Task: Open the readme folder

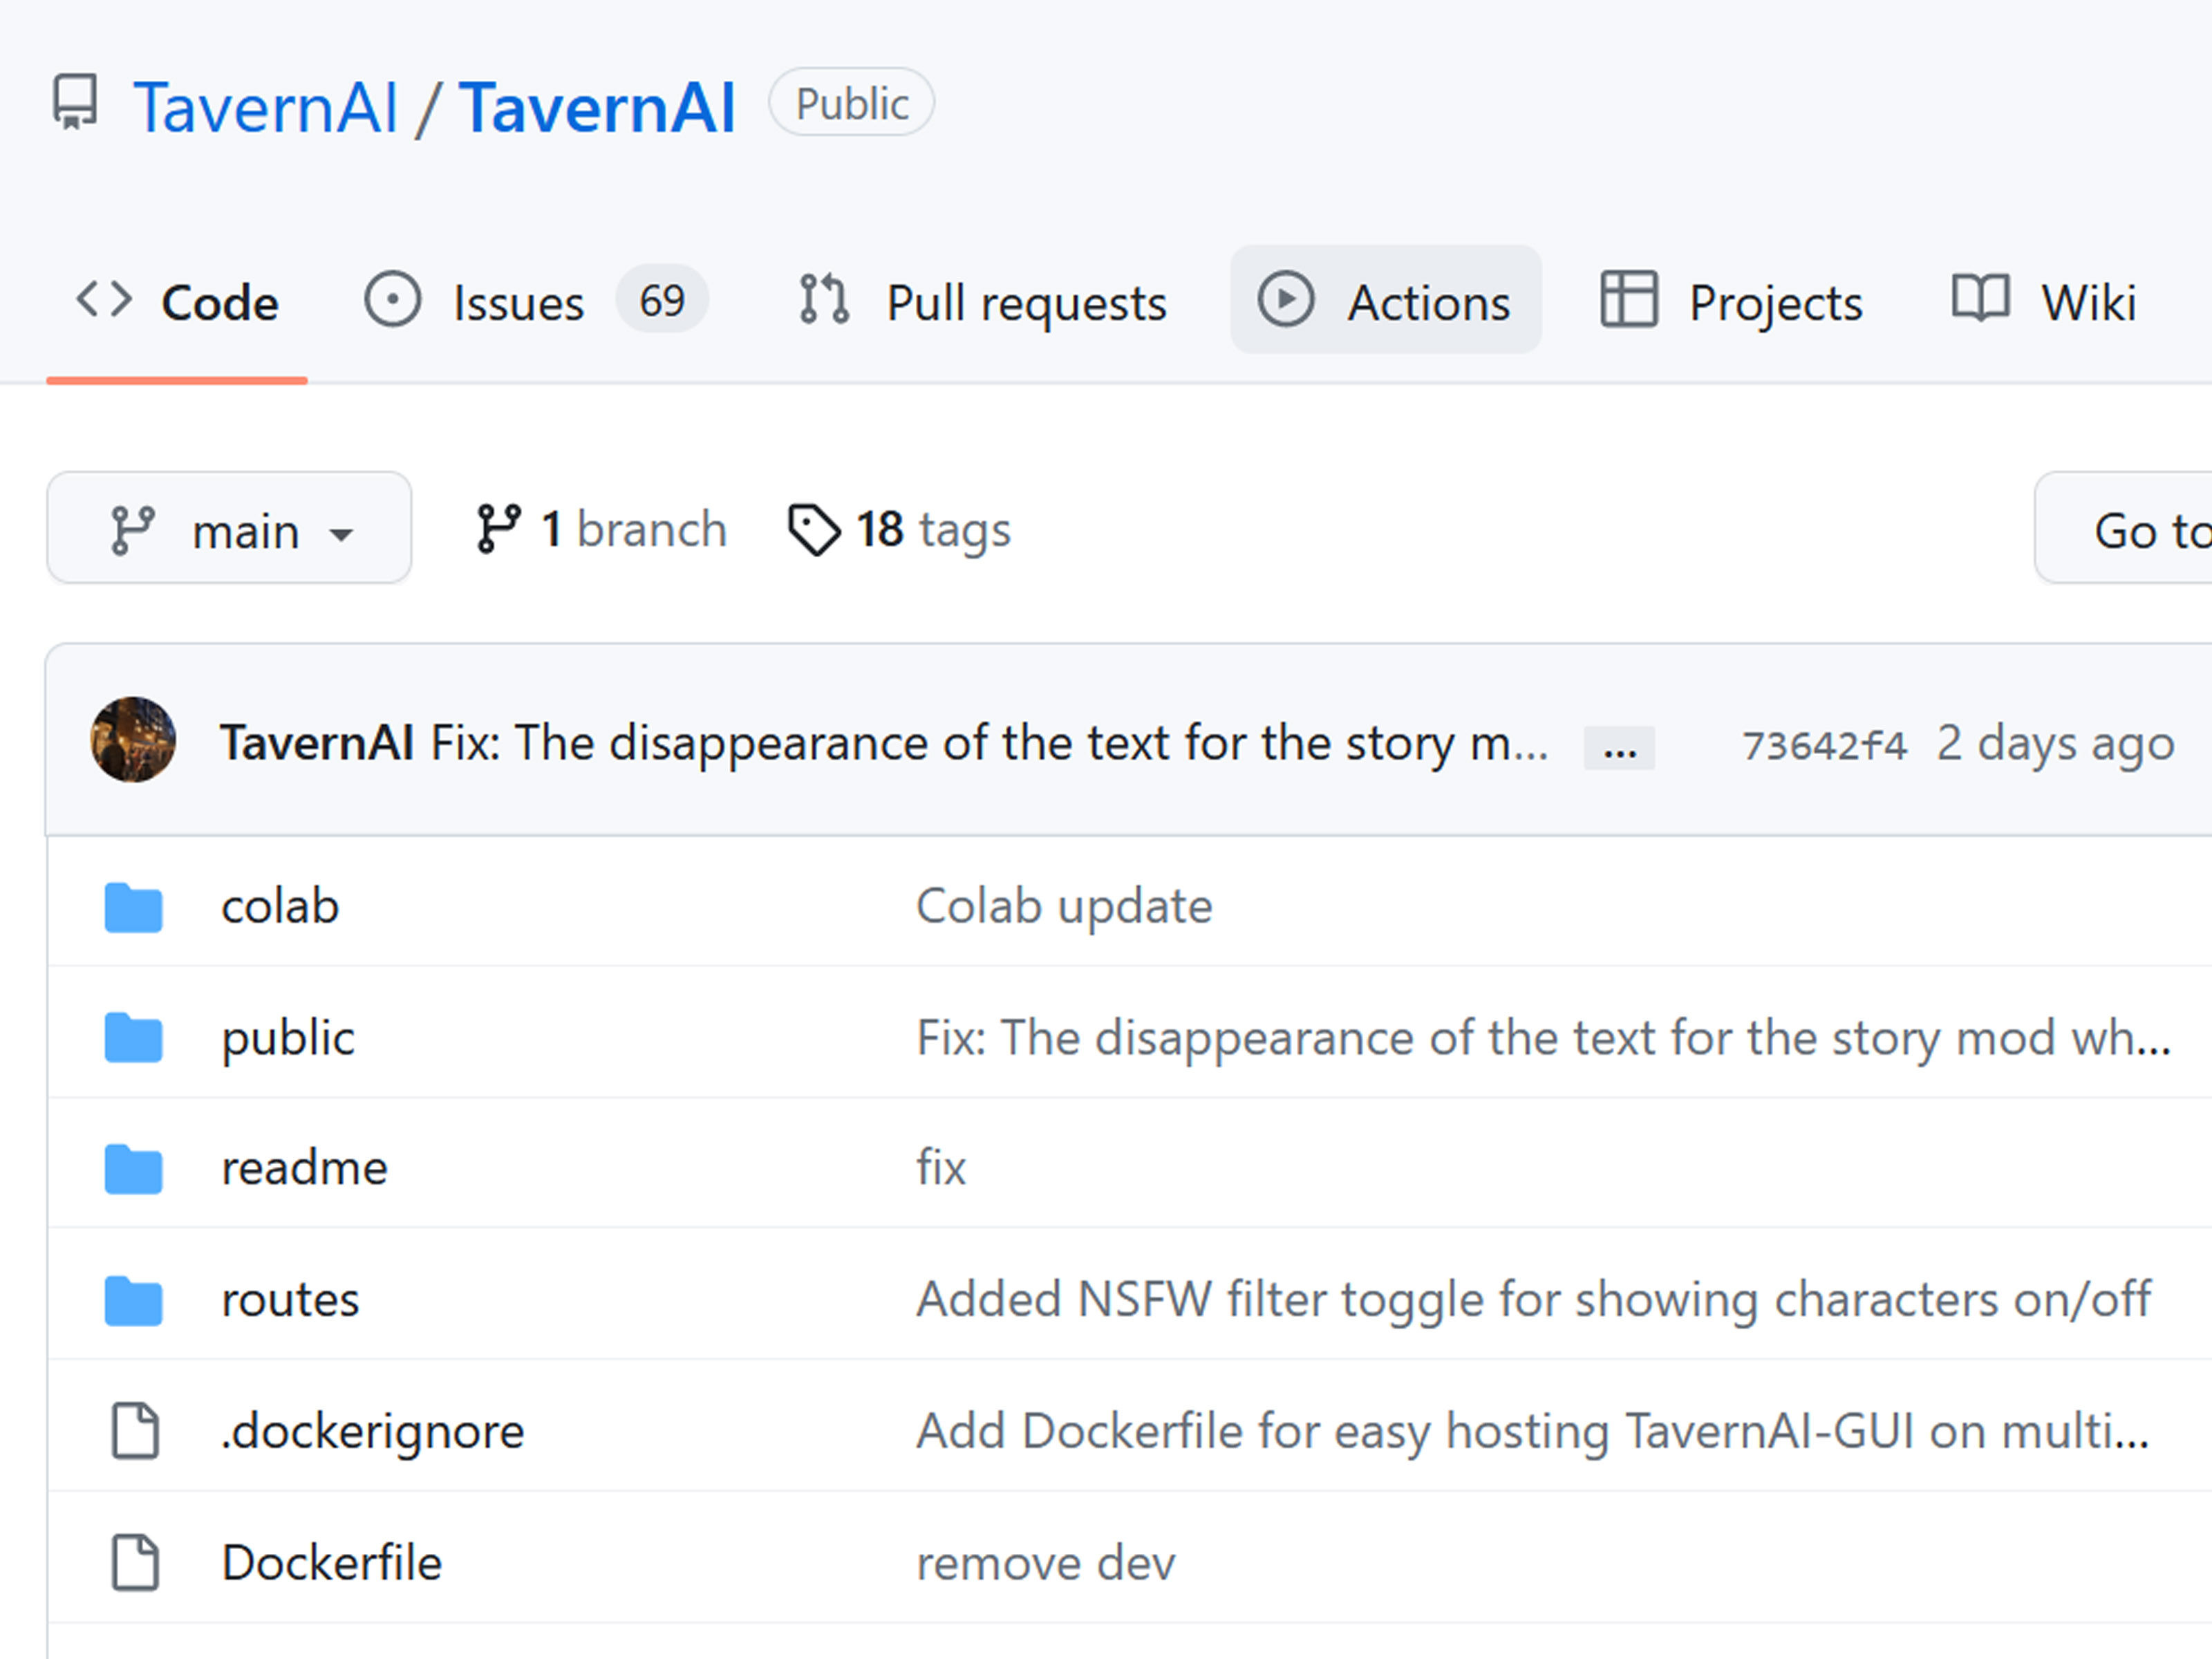Action: pyautogui.click(x=304, y=1168)
